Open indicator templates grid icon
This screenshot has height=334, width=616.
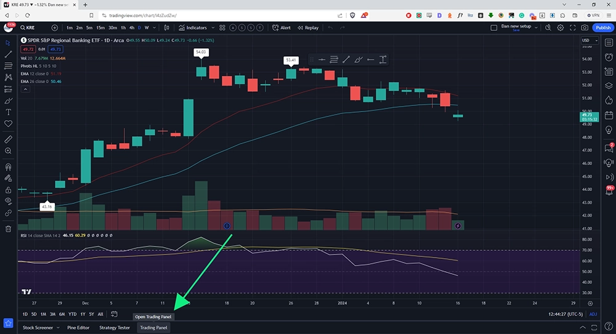[222, 28]
